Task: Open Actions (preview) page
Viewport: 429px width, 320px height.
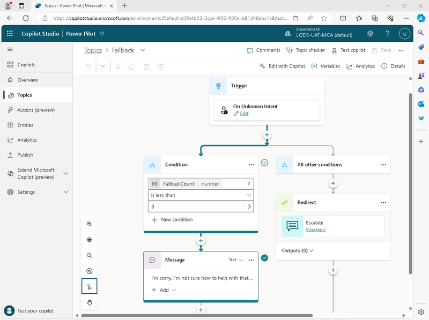Action: (37, 110)
